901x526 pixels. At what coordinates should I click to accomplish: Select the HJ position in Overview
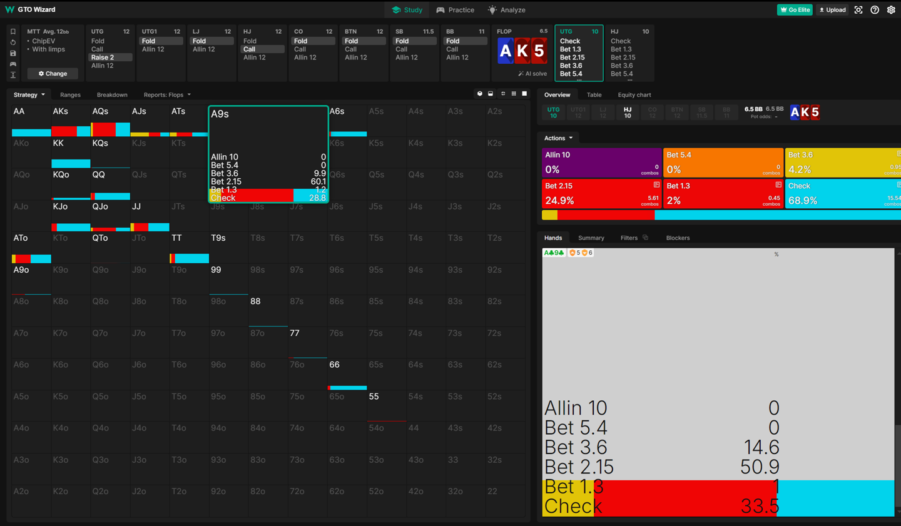[x=628, y=112]
